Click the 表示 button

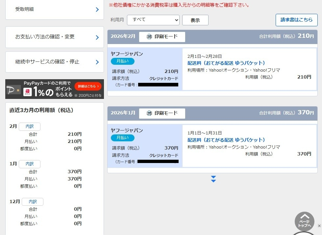coord(195,20)
